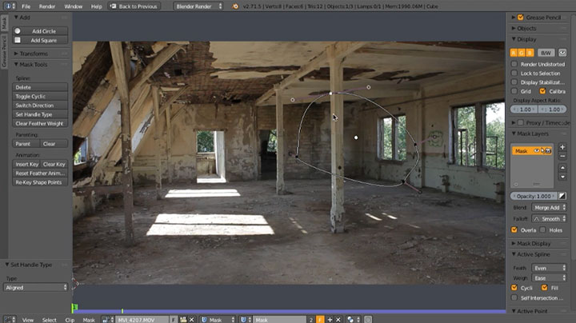Enable Lock to Selection checkbox
The width and height of the screenshot is (576, 323).
pyautogui.click(x=514, y=73)
